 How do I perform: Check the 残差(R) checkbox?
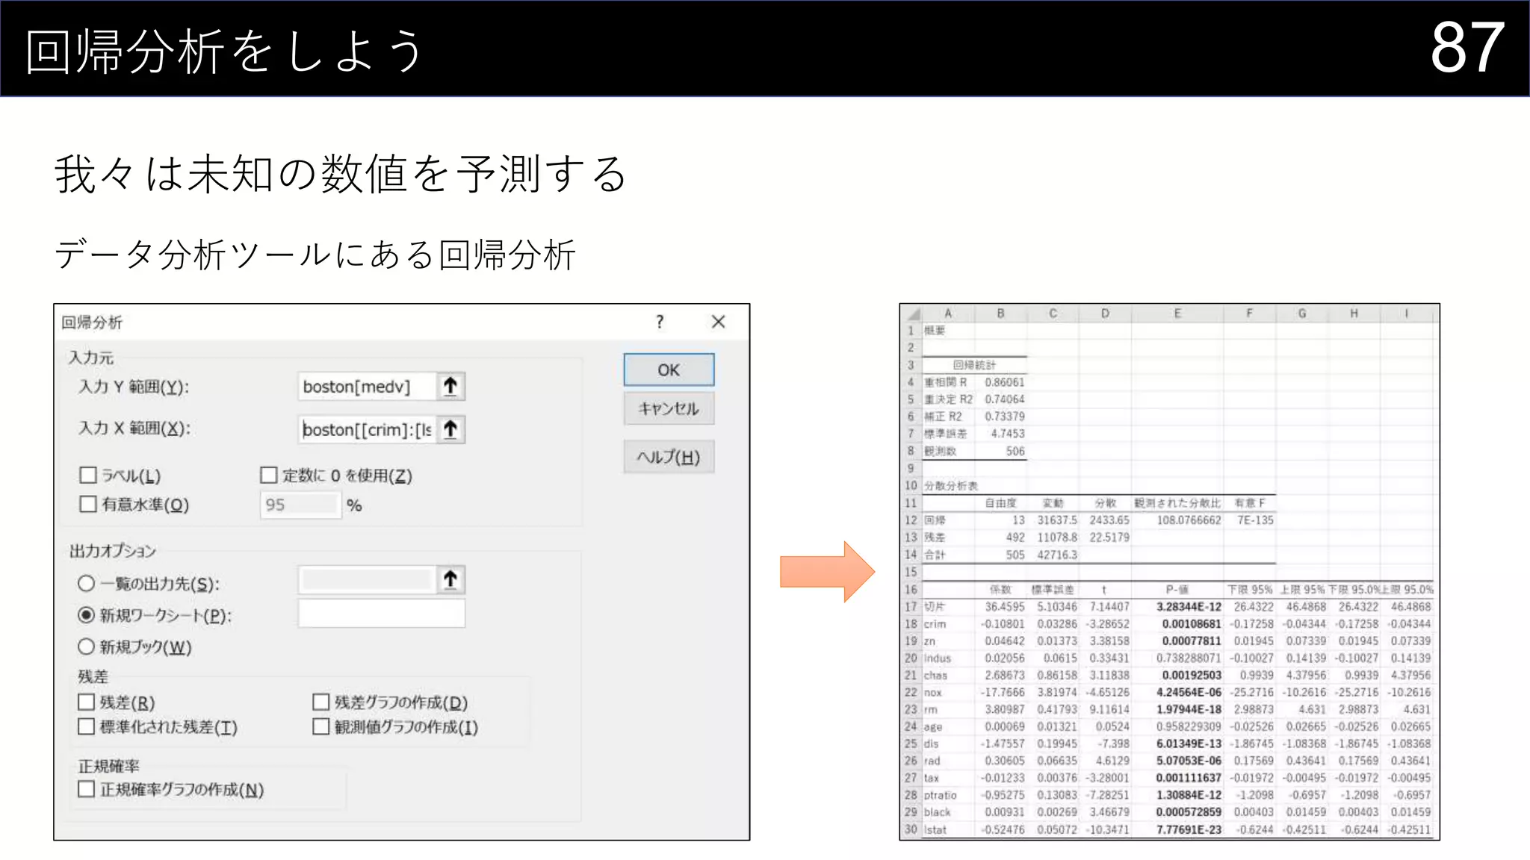87,702
